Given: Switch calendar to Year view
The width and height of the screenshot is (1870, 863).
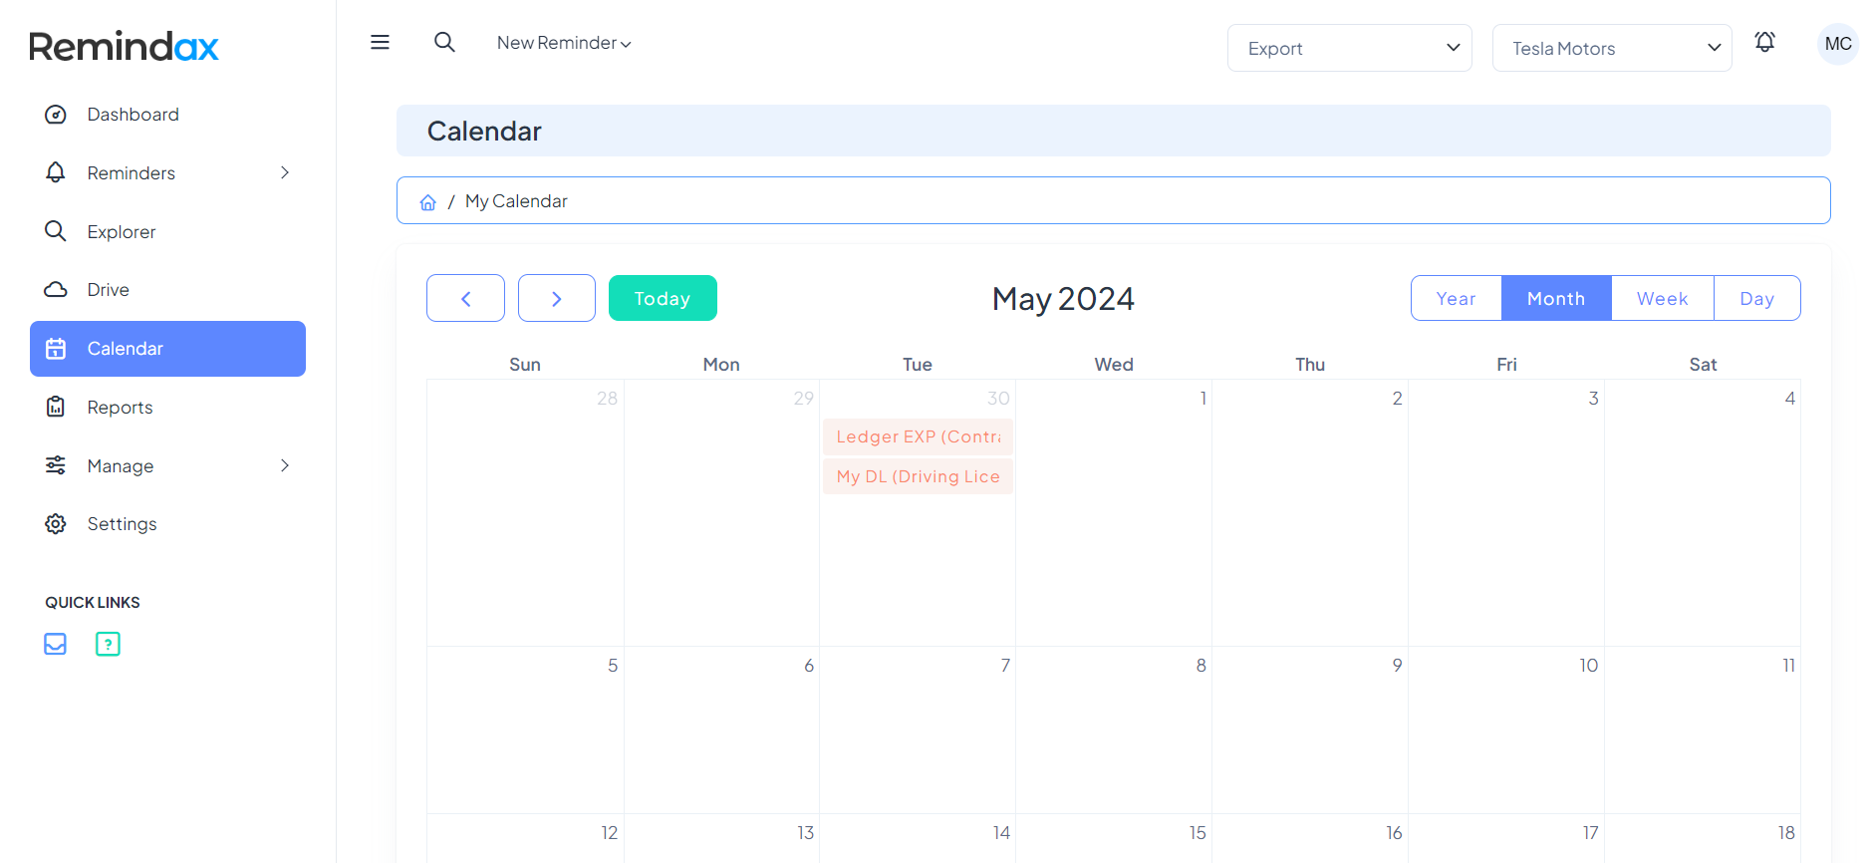Looking at the screenshot, I should click(x=1456, y=298).
